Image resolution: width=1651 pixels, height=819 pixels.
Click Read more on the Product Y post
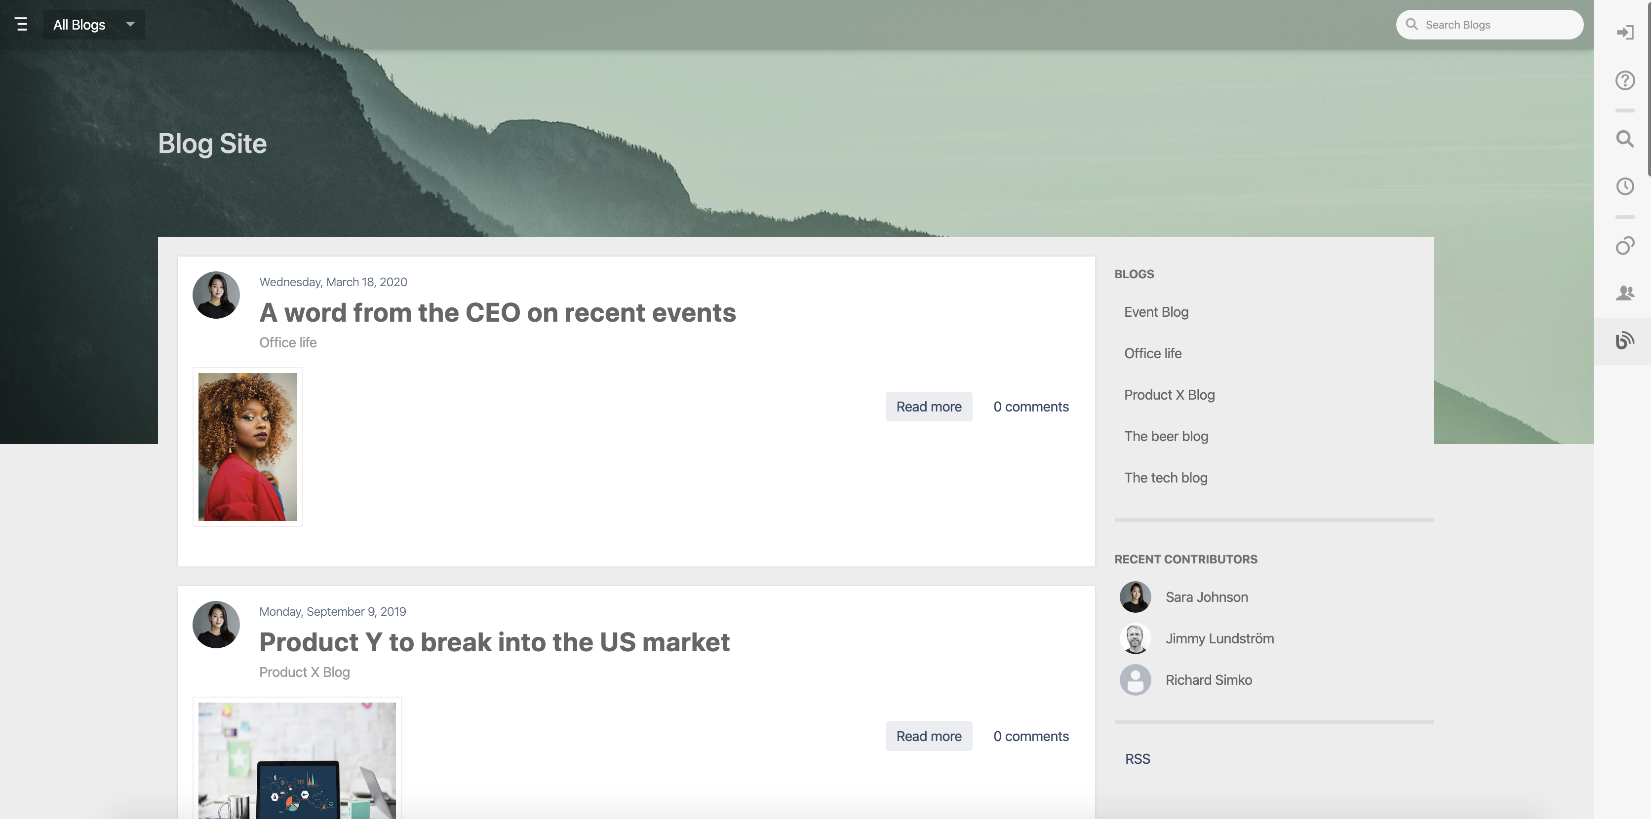(x=929, y=737)
